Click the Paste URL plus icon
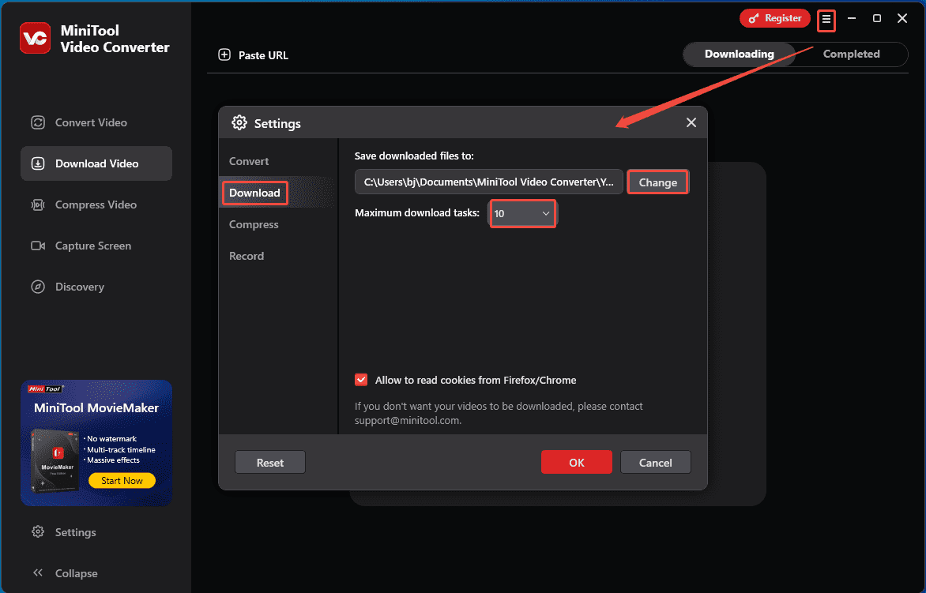Image resolution: width=926 pixels, height=593 pixels. [x=224, y=54]
